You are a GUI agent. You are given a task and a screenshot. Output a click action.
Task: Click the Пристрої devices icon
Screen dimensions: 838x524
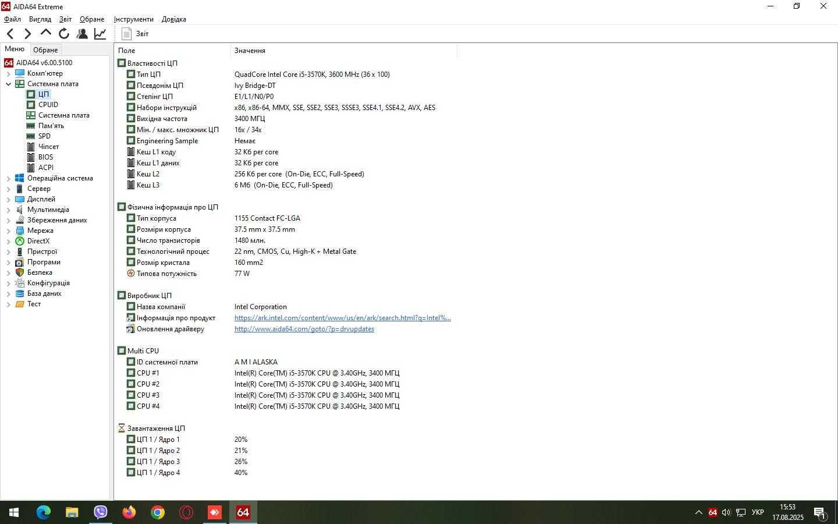point(20,252)
